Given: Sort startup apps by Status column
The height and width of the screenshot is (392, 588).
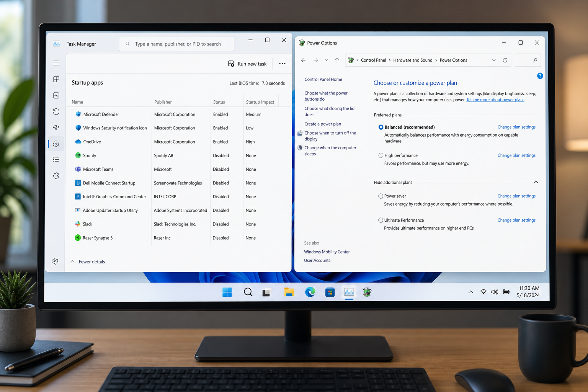Looking at the screenshot, I should click(219, 102).
